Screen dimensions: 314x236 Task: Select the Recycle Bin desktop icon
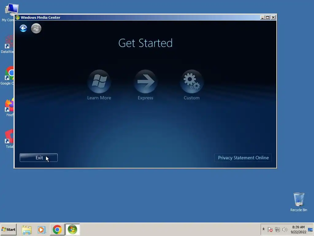tap(299, 202)
